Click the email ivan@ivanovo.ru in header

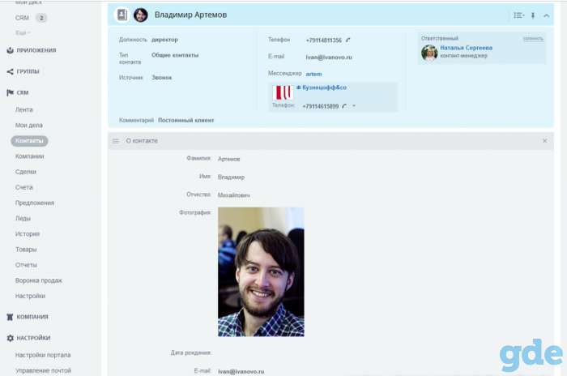click(x=329, y=58)
